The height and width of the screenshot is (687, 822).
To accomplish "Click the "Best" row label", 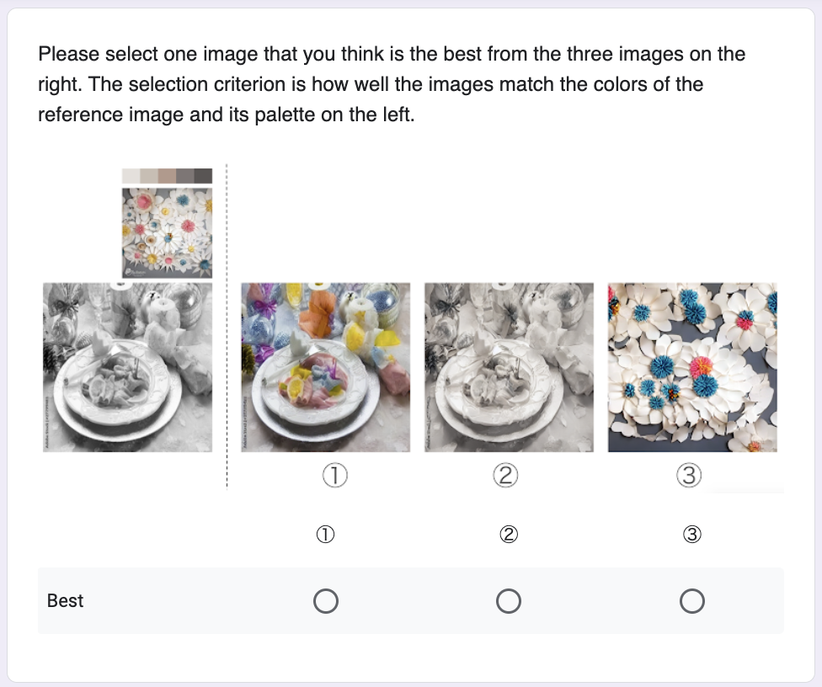I will (66, 601).
